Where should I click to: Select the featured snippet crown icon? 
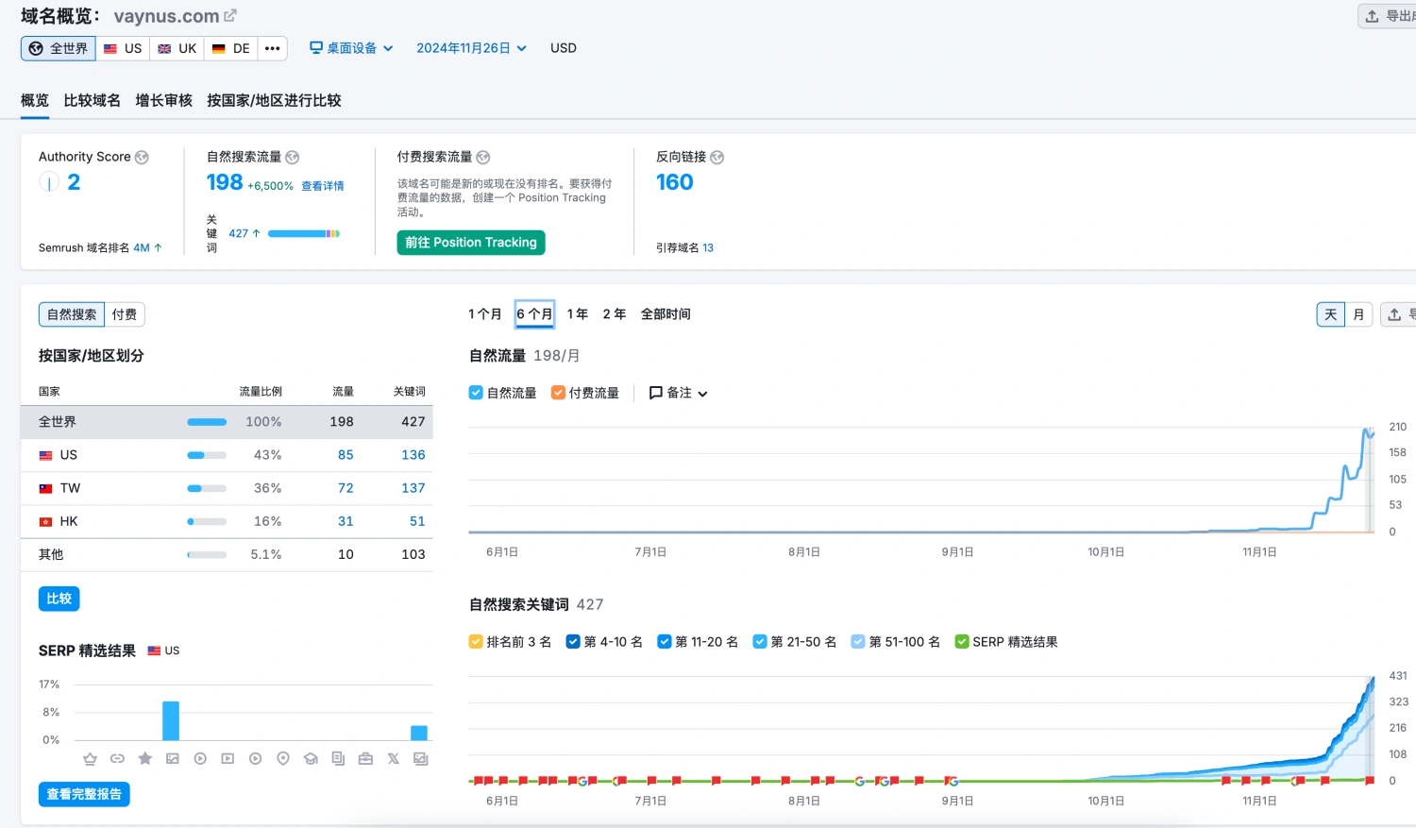(x=90, y=757)
